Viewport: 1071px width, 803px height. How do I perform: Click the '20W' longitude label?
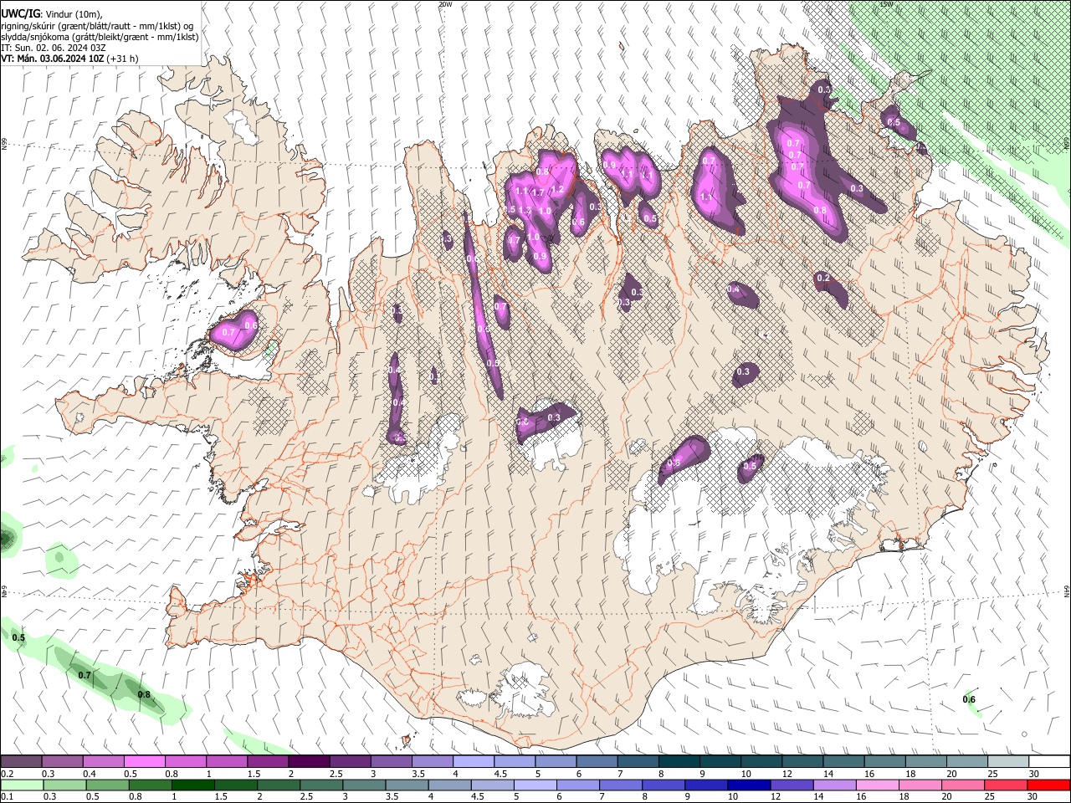click(445, 4)
